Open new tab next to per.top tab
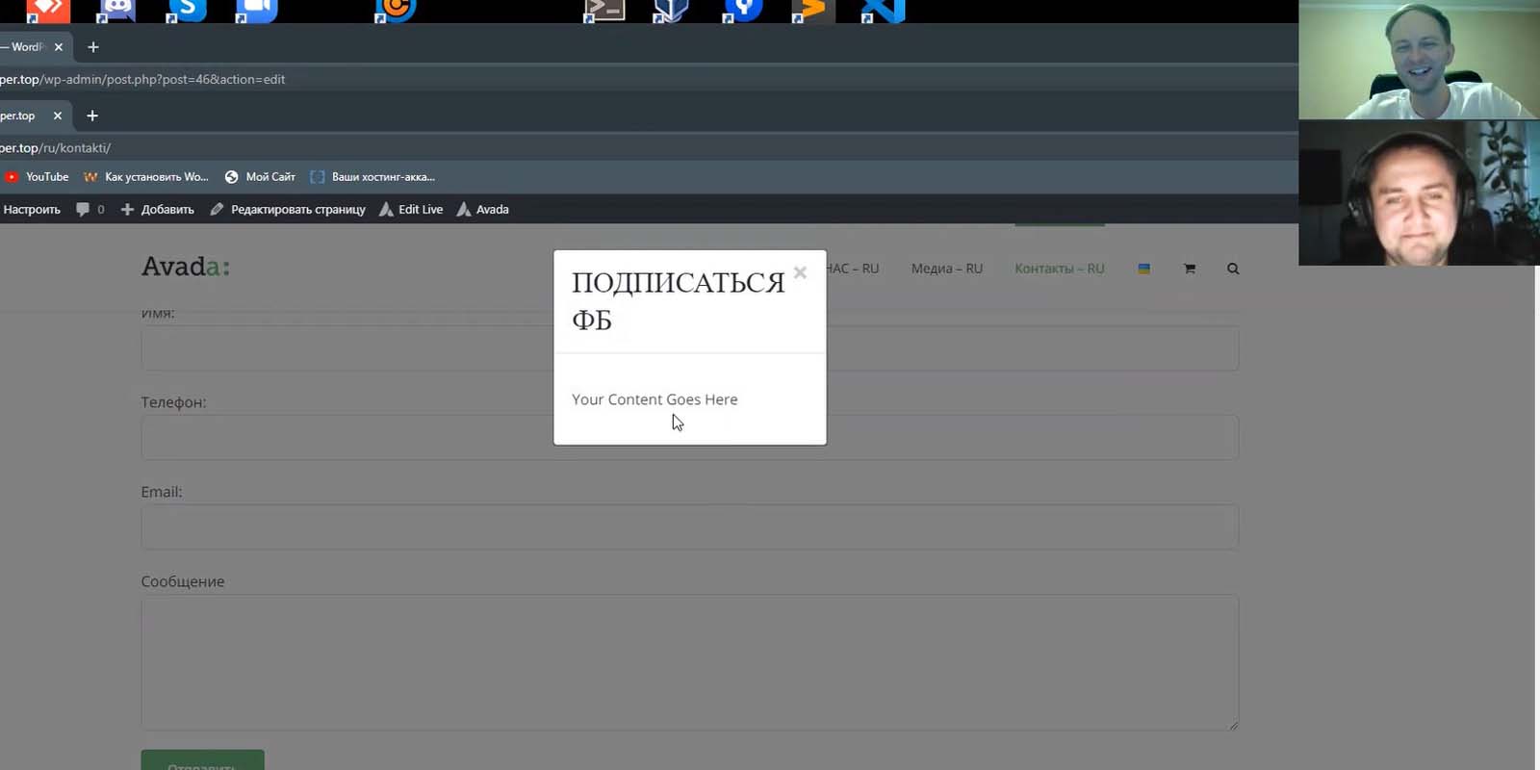Screen dimensions: 1540x770 click(92, 115)
